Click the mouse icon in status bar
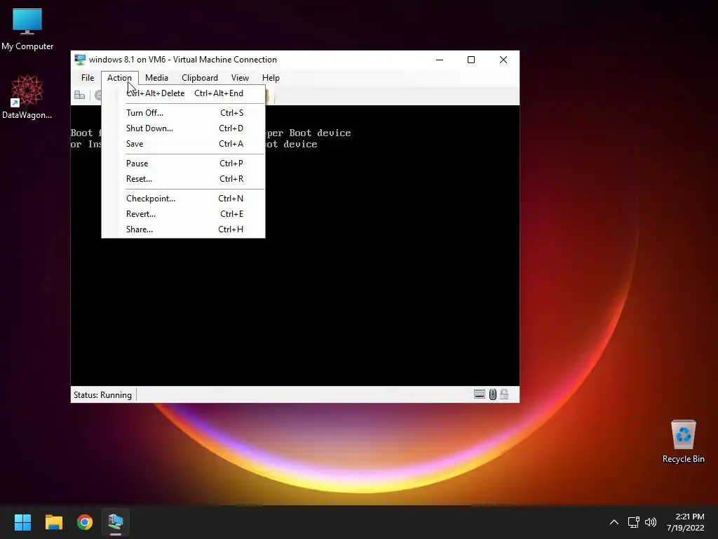This screenshot has width=718, height=539. (493, 394)
